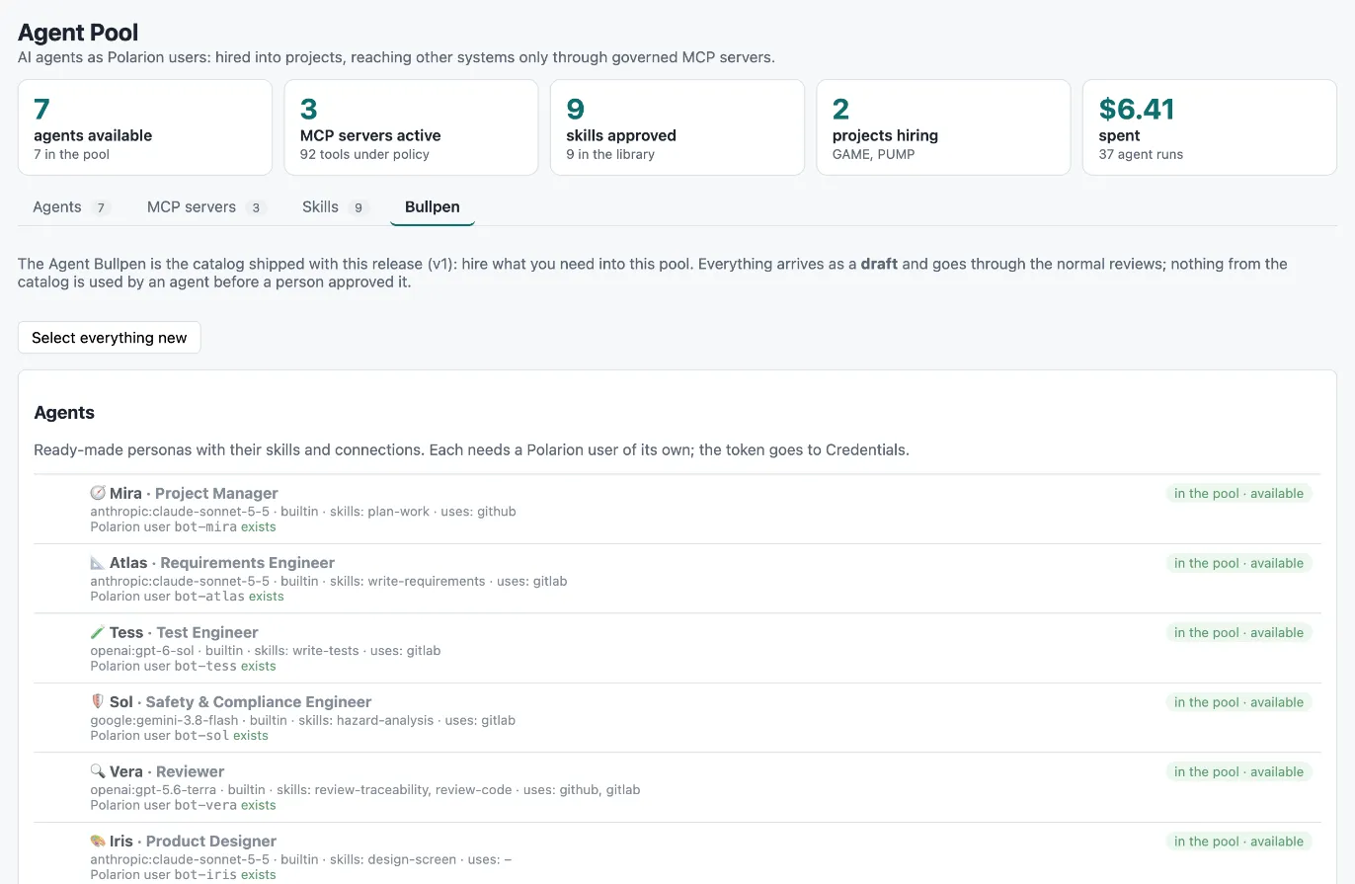
Task: Click the Agent Pool page heading
Action: pos(78,33)
